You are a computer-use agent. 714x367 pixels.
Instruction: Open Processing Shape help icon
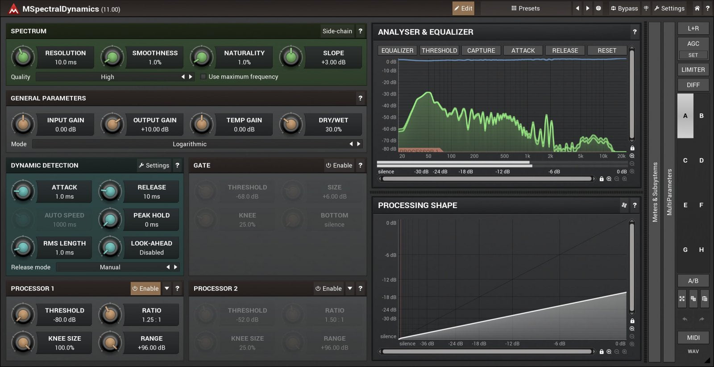[635, 205]
